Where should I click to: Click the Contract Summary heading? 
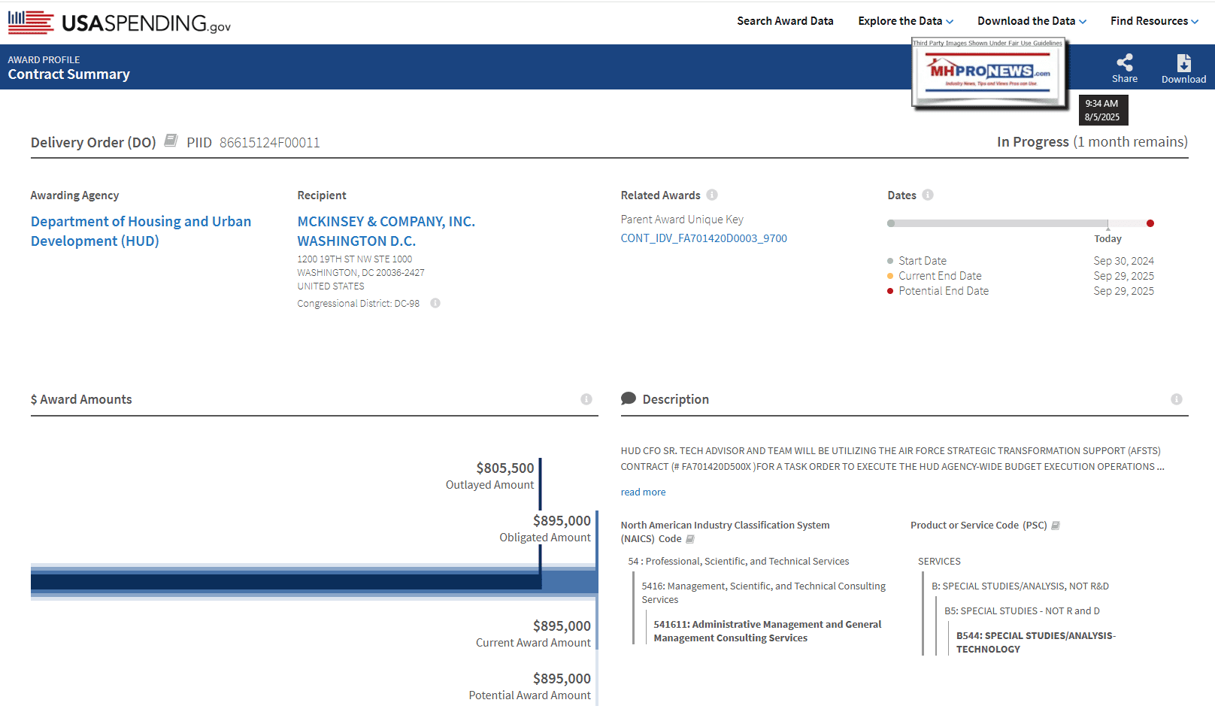[x=69, y=74]
